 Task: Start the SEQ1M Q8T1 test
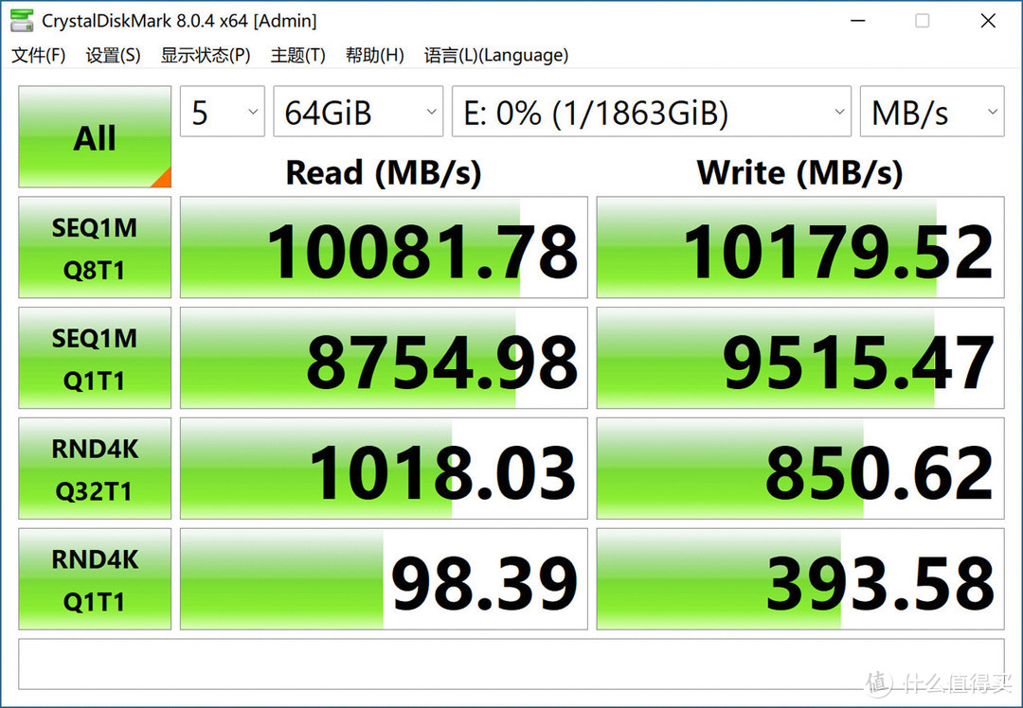tap(95, 248)
